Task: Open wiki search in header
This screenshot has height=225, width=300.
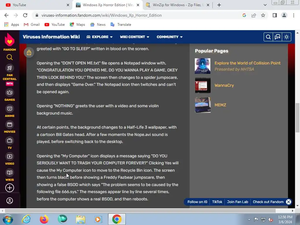Action: click(x=268, y=37)
